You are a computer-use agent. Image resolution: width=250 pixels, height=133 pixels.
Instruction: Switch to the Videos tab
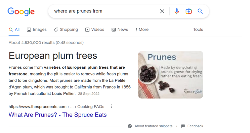click(94, 29)
